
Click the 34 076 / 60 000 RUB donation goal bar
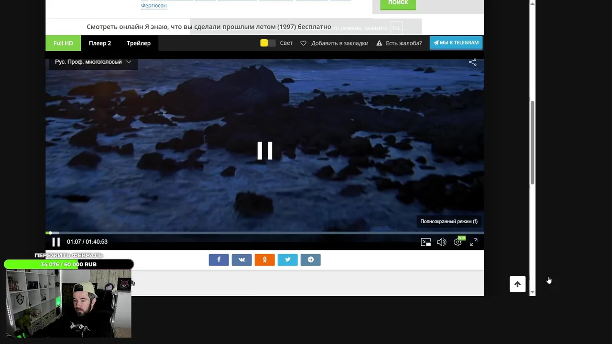coord(68,264)
